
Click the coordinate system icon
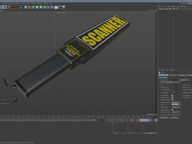tap(9, 7)
